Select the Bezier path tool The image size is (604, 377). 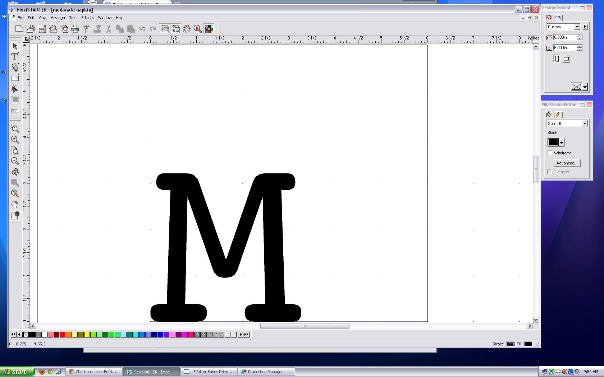click(x=15, y=67)
